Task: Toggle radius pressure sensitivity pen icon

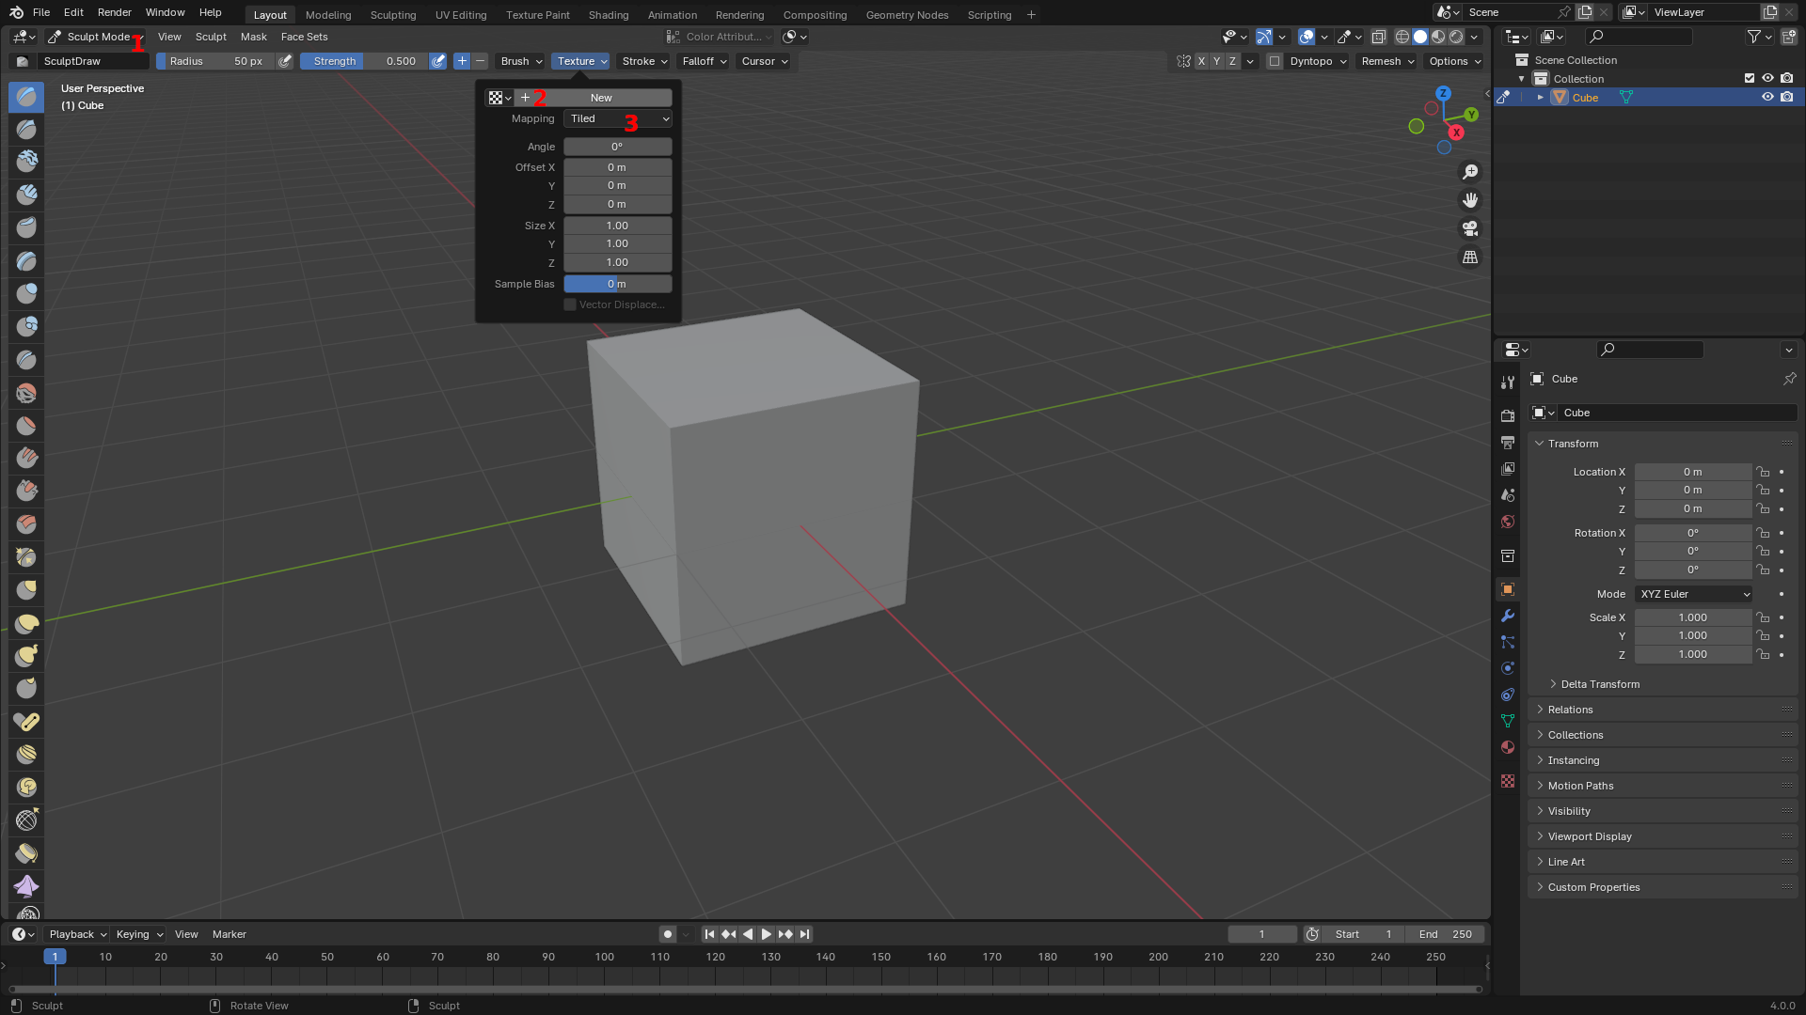Action: pos(285,61)
